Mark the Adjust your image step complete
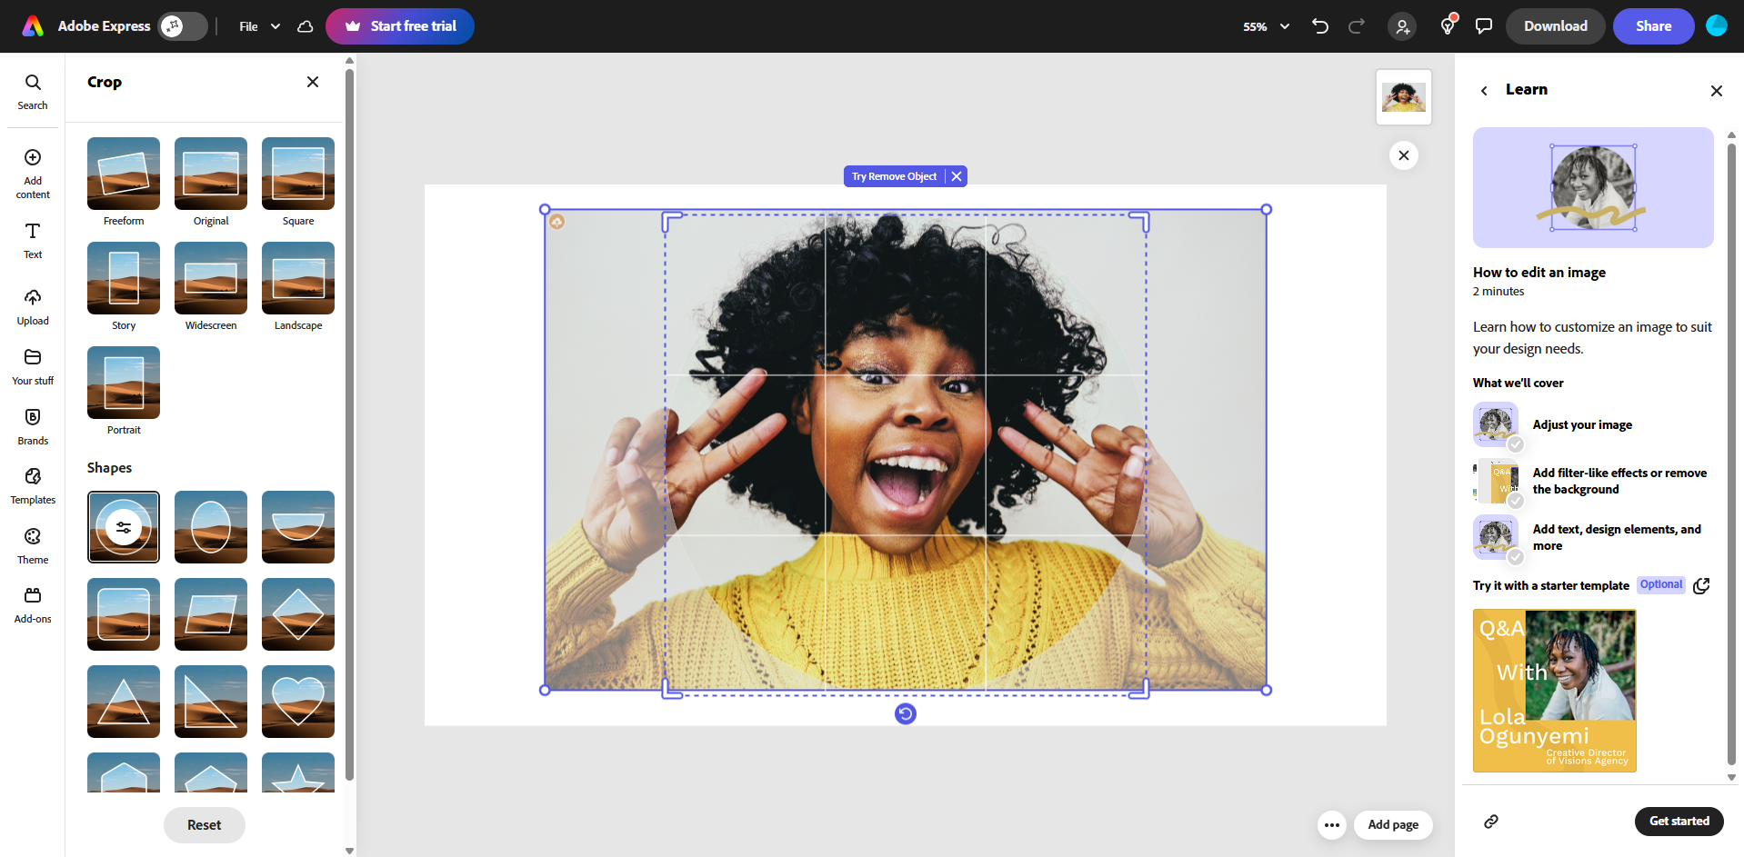This screenshot has height=857, width=1744. (x=1516, y=444)
